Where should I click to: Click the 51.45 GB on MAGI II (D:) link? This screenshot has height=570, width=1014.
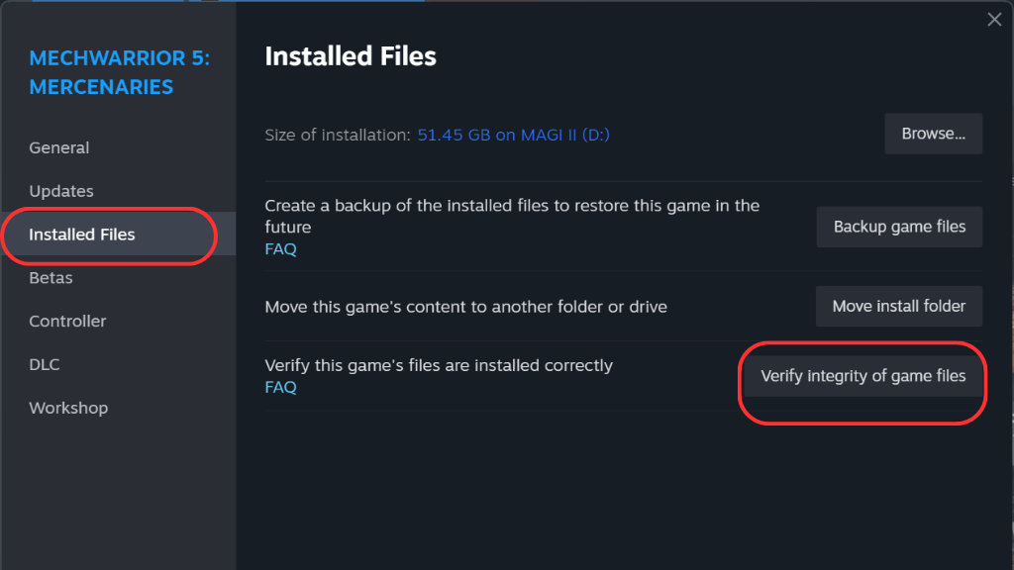click(513, 134)
